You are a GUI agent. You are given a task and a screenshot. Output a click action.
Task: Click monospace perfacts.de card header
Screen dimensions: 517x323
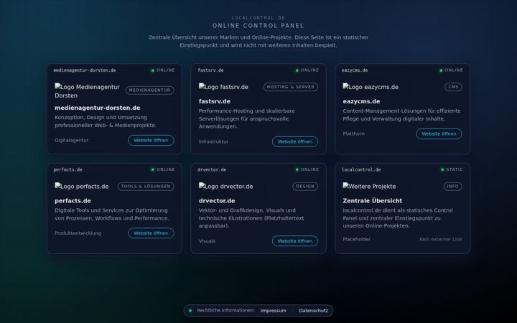click(x=67, y=169)
